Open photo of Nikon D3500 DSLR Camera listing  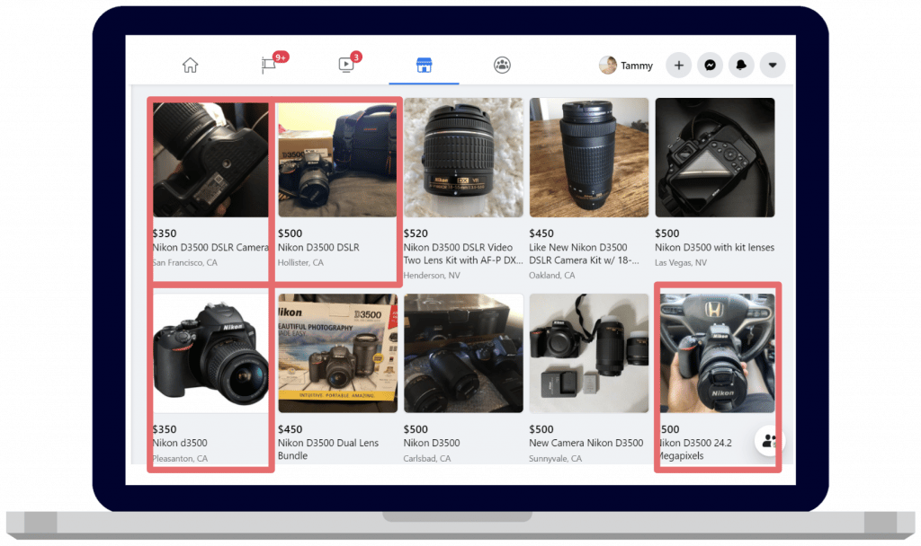210,160
